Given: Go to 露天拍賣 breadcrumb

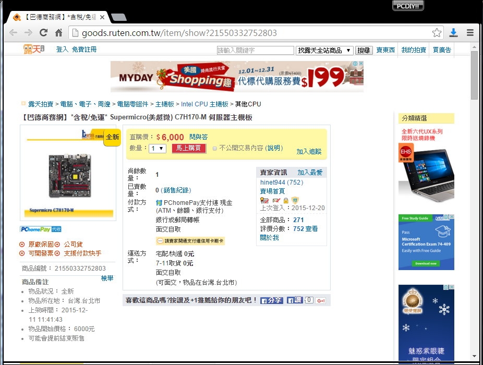Looking at the screenshot, I should coord(41,104).
